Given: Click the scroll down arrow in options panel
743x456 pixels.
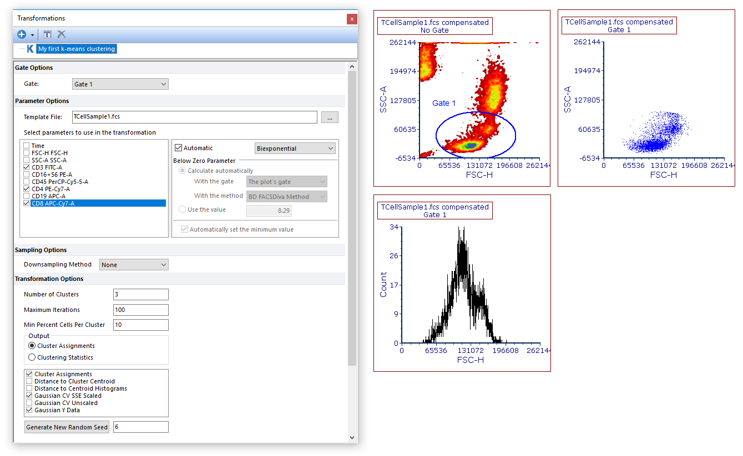Looking at the screenshot, I should pyautogui.click(x=351, y=437).
